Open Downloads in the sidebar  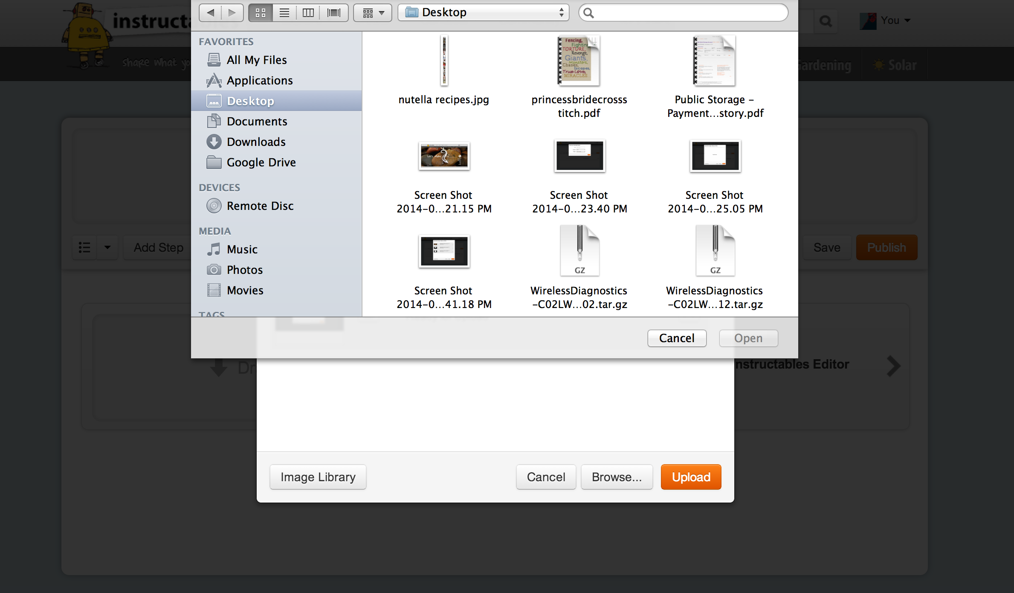click(x=256, y=142)
